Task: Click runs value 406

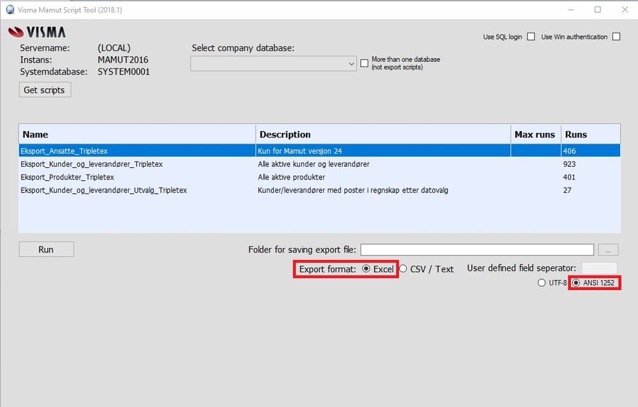Action: (x=569, y=151)
